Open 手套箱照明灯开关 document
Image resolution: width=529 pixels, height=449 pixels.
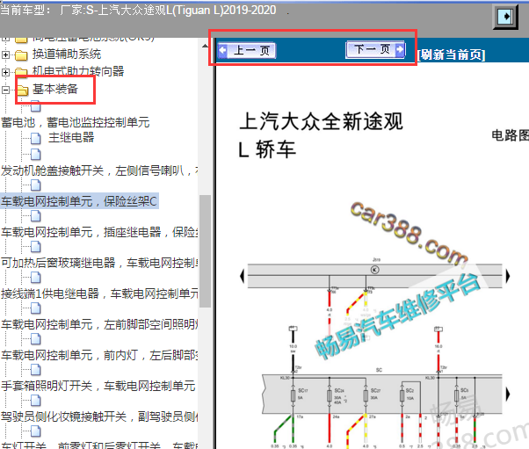pos(98,386)
